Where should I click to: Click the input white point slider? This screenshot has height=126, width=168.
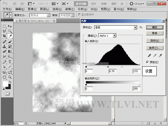(x=122, y=67)
